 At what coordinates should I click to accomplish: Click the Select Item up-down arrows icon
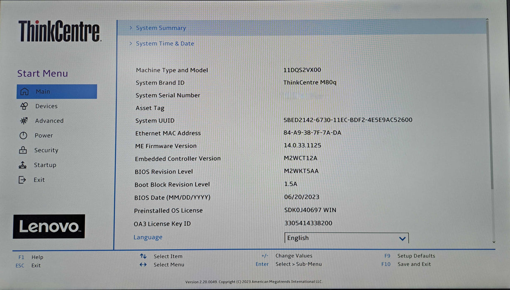coord(143,256)
